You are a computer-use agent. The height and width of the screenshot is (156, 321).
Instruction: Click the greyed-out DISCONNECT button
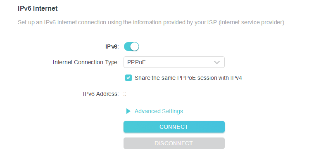coord(174,143)
